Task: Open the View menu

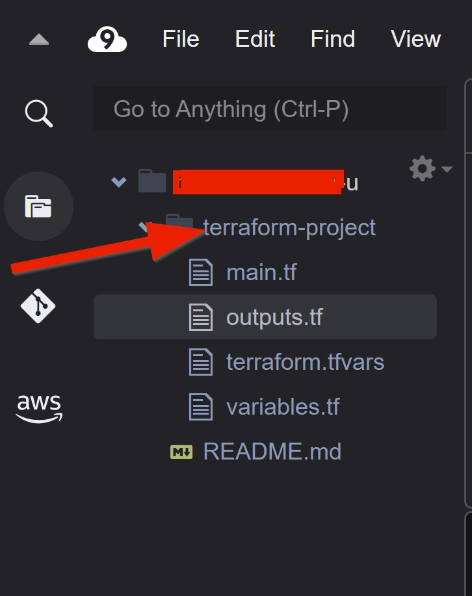Action: 415,39
